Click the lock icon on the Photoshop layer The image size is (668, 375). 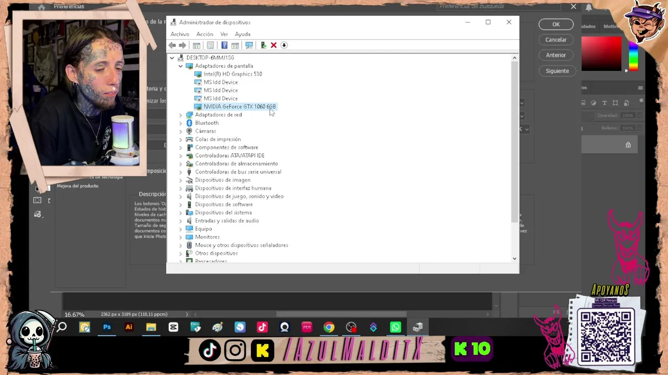[628, 145]
